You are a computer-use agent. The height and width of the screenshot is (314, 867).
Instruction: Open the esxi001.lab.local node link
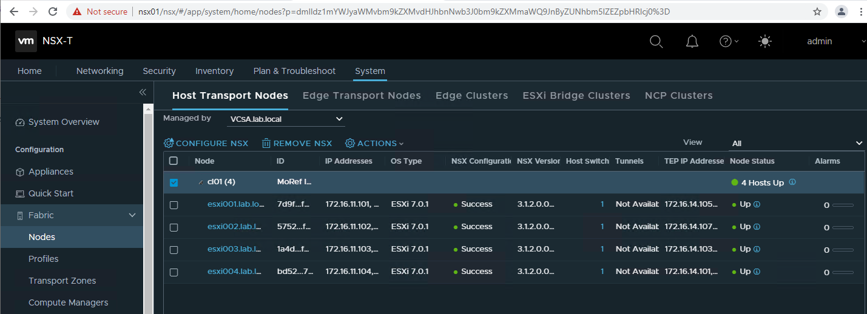click(236, 204)
